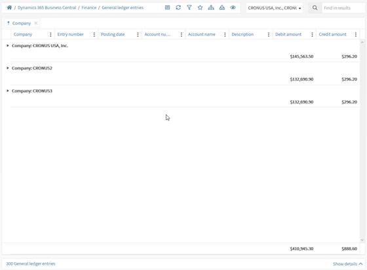The width and height of the screenshot is (367, 270).
Task: Click the export icon in toolbar
Action: coord(222,7)
